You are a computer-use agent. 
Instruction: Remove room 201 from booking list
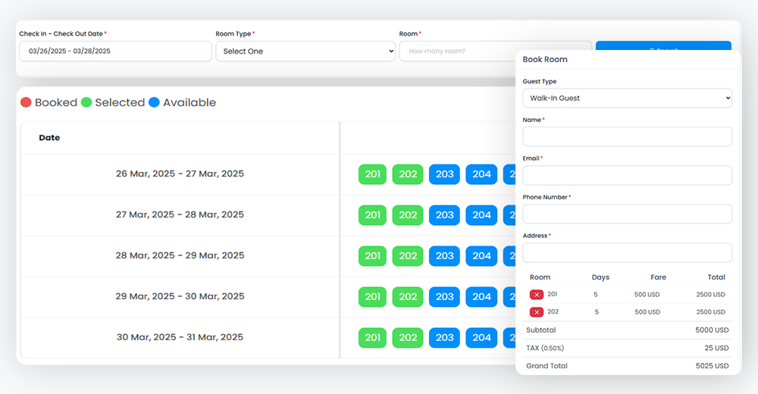tap(537, 295)
